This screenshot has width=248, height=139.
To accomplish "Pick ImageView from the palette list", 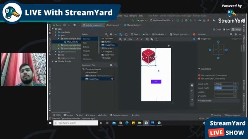I will coord(108,45).
